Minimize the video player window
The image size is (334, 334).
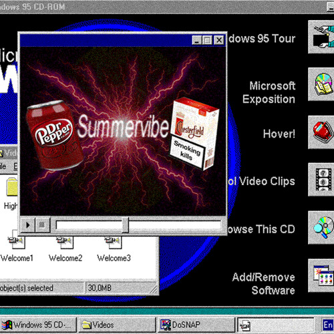(197, 40)
